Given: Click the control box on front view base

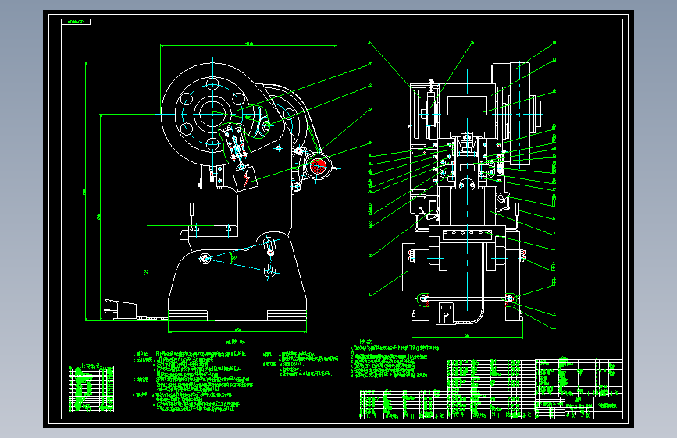Looking at the screenshot, I should [447, 313].
